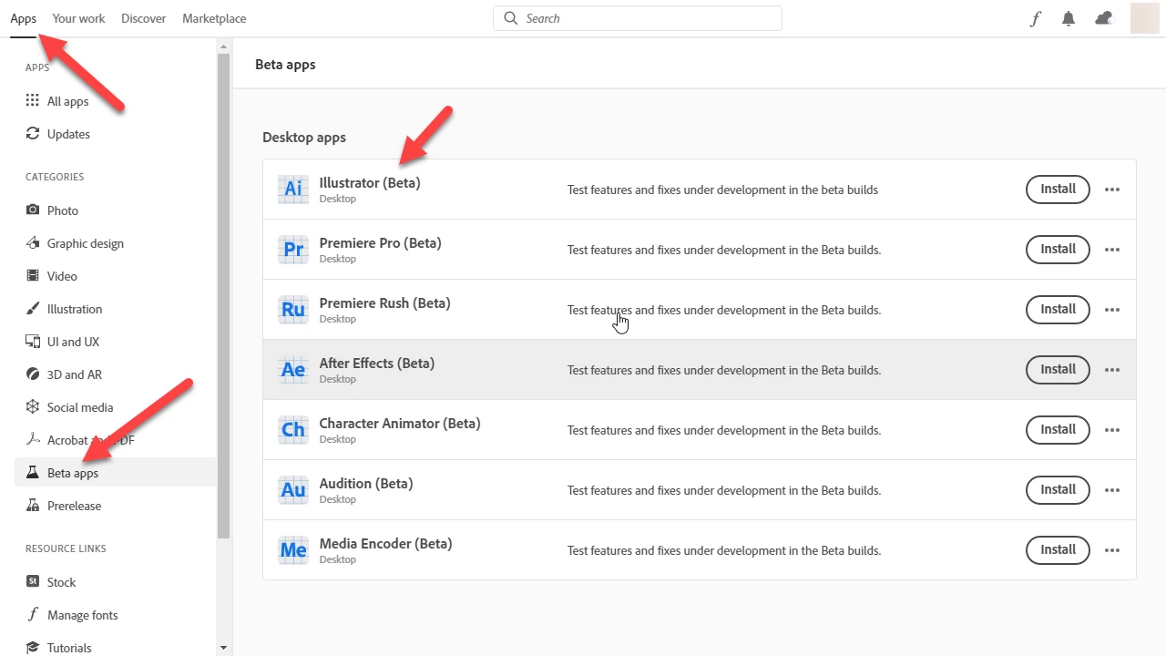
Task: Click the Character Animator (Beta) title text
Action: [400, 424]
